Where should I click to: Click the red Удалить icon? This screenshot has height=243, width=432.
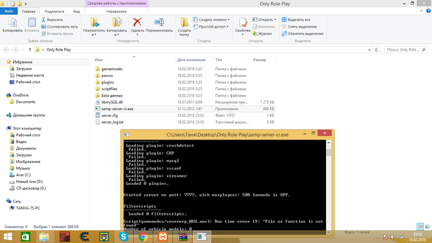[x=137, y=22]
